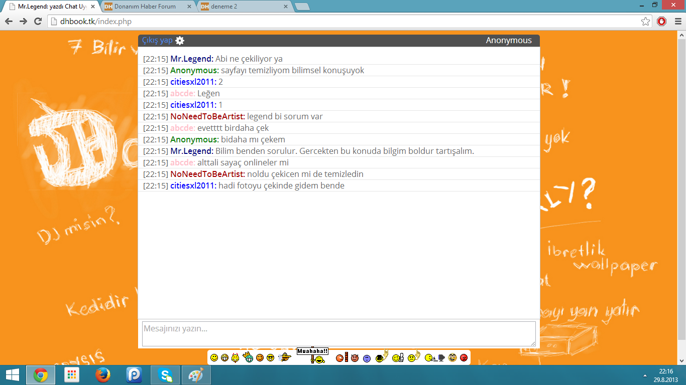Click 'noldu çekicen mi de temizledin' message
The image size is (686, 385).
coord(305,174)
